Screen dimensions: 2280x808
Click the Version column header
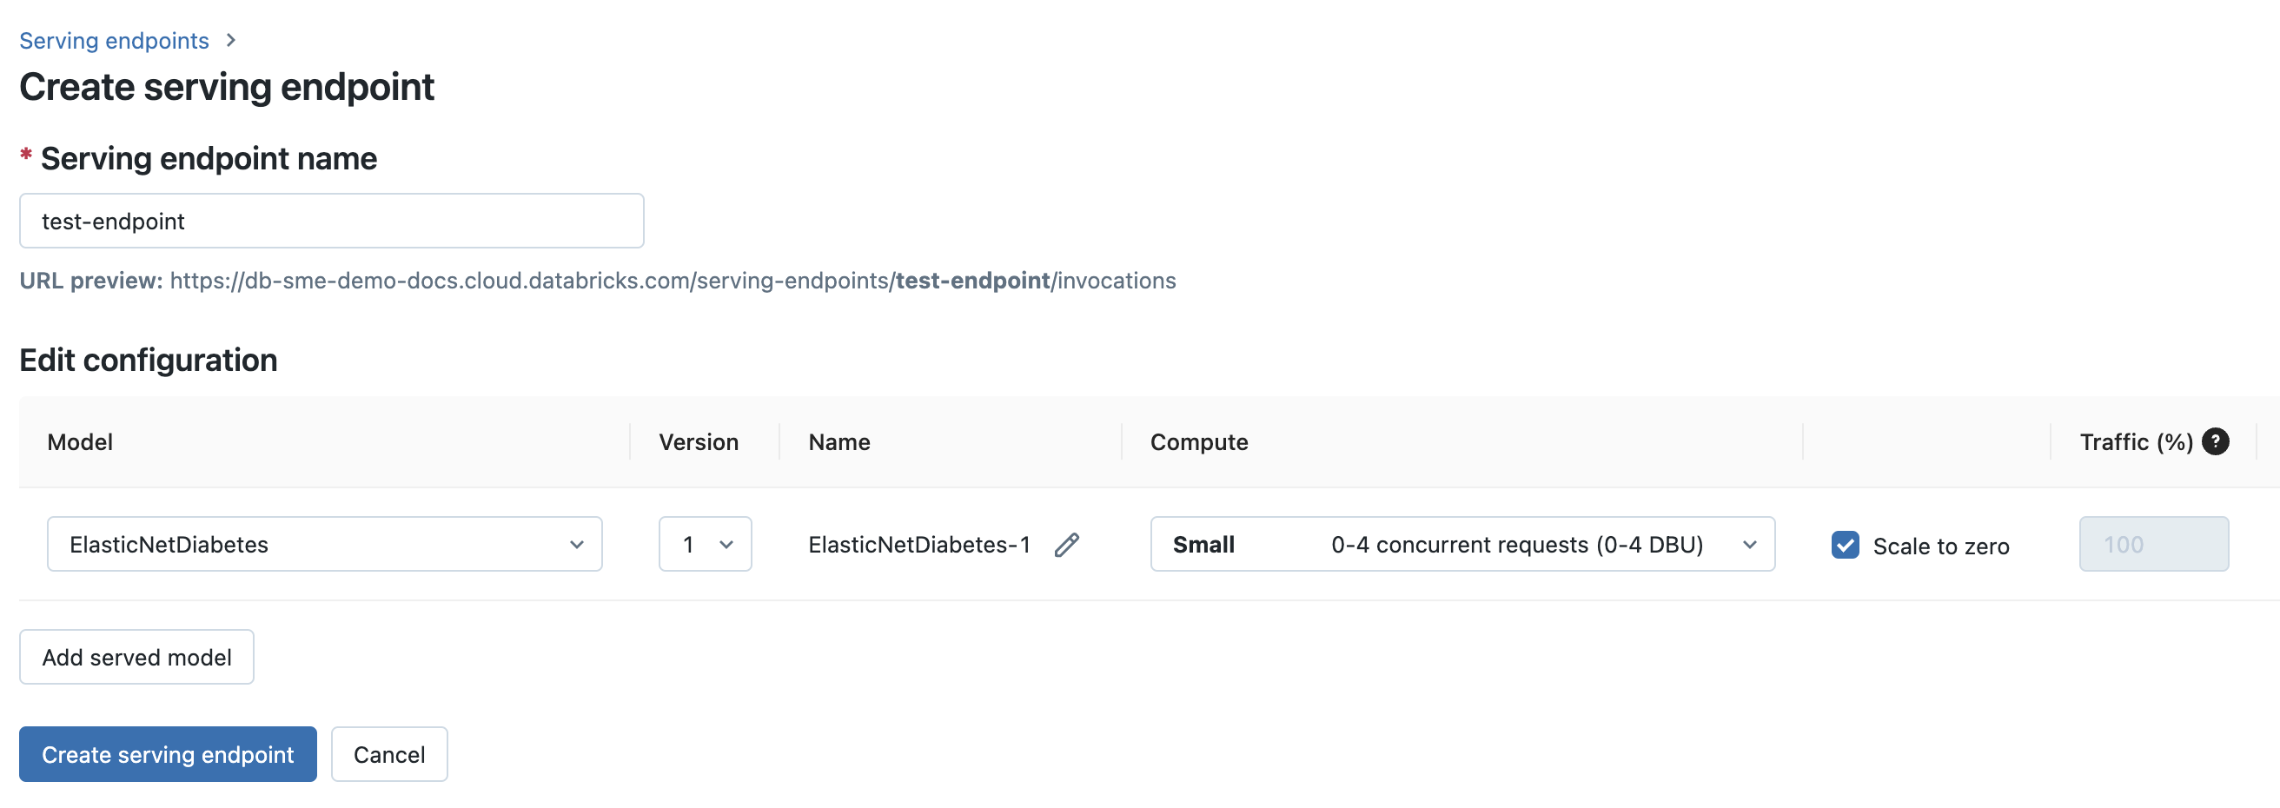tap(699, 441)
